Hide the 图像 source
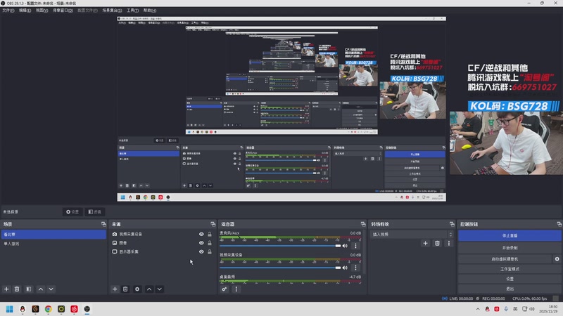 [201, 242]
